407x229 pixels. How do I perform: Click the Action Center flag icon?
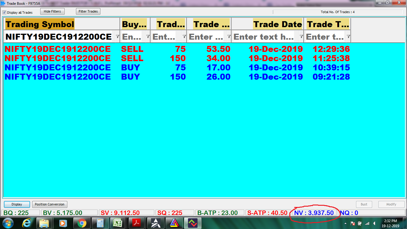click(352, 223)
